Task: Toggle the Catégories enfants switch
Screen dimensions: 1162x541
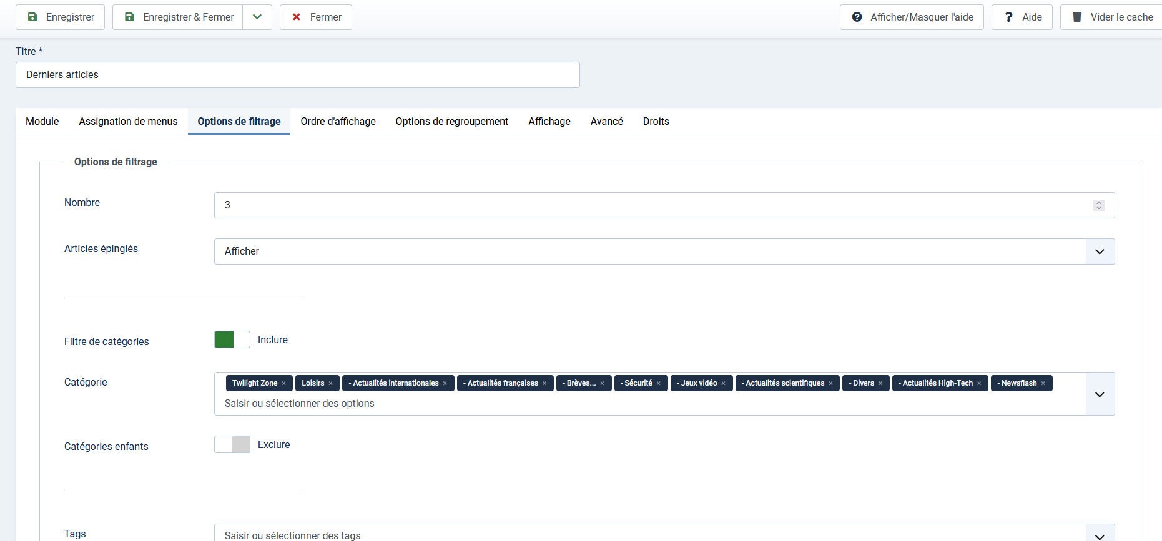Action: (x=232, y=444)
